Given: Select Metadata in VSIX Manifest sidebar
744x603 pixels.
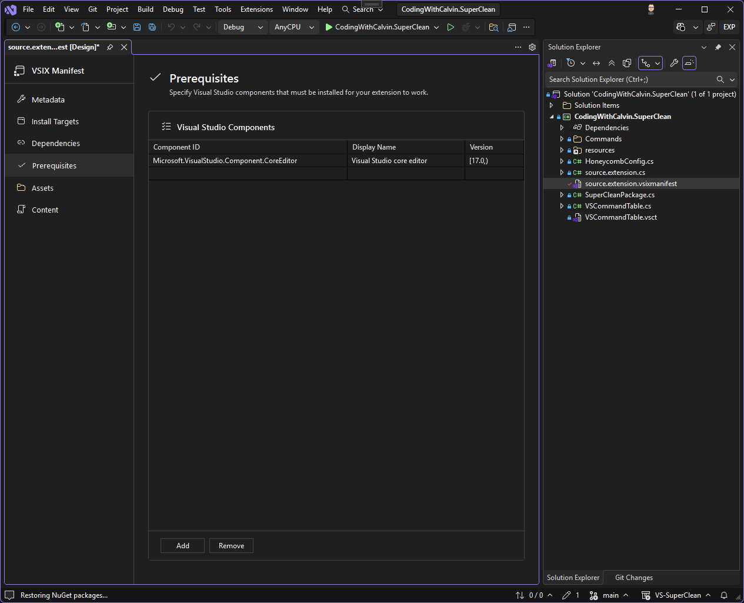Looking at the screenshot, I should tap(69, 100).
